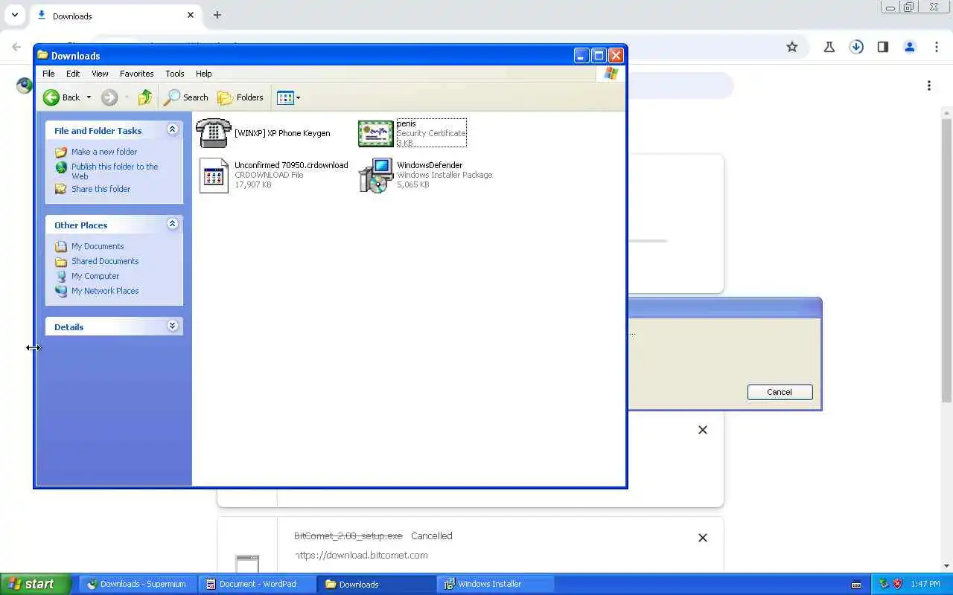Screen dimensions: 953x595
Task: Close the Downloads browser tab
Action: pos(191,15)
